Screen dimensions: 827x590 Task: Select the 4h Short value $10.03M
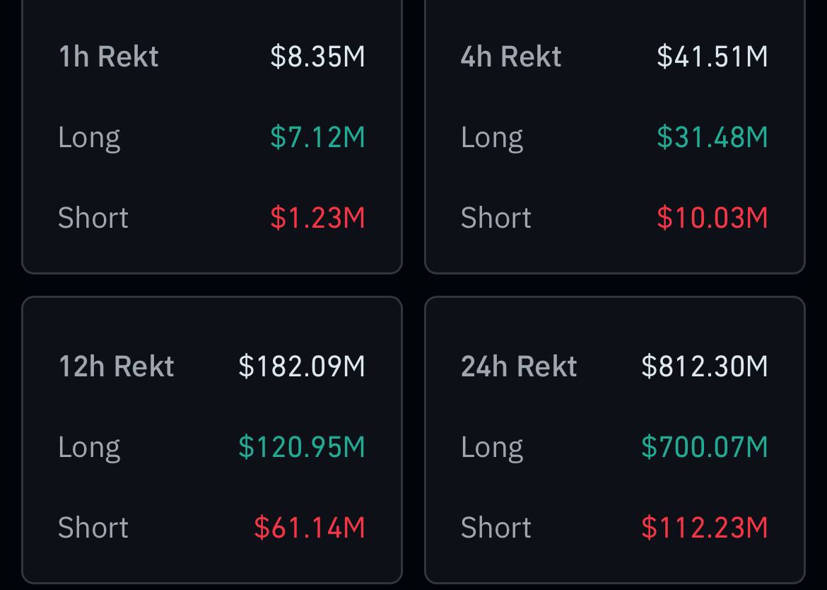[712, 217]
